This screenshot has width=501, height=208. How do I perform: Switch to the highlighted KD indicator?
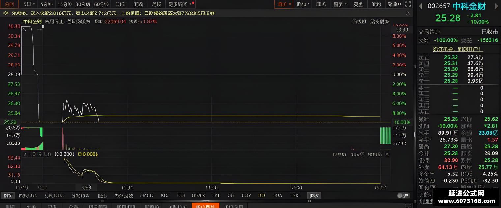tap(261, 195)
